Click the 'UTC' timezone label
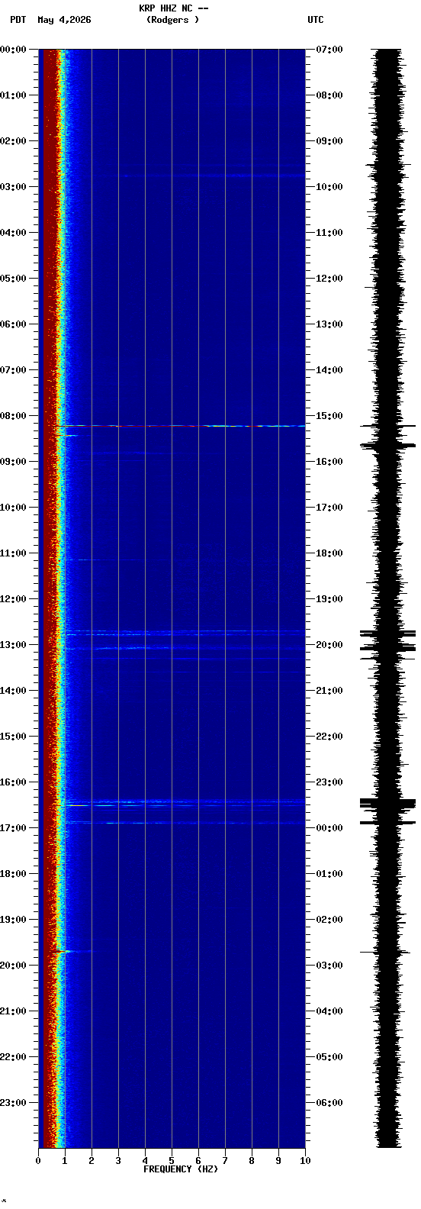The image size is (421, 1209). click(316, 20)
